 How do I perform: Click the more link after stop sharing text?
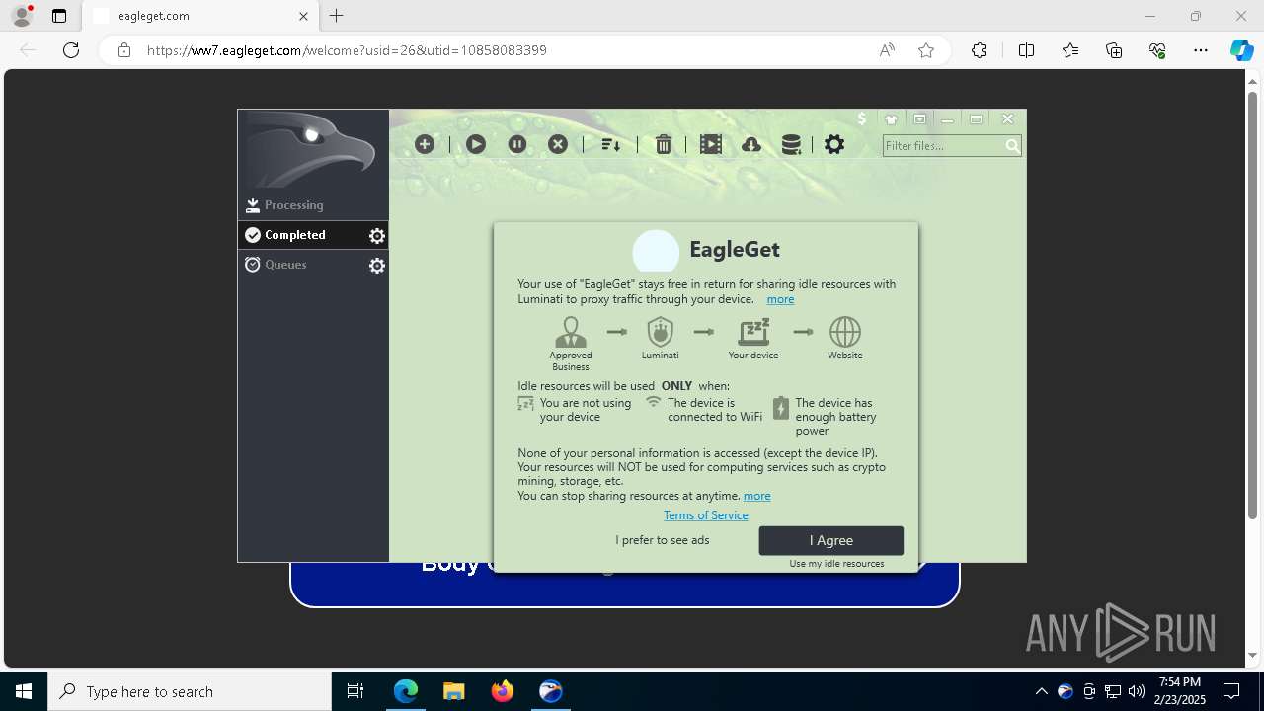tap(757, 496)
